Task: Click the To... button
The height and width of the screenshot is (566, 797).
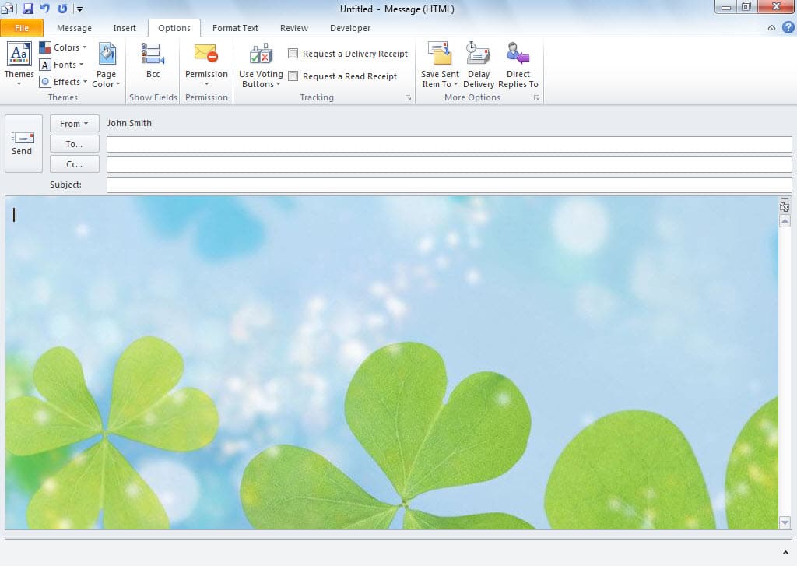Action: click(x=74, y=143)
